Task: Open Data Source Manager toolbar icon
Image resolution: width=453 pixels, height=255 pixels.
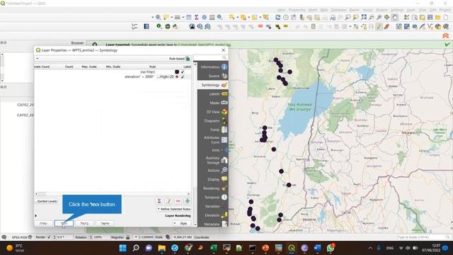Action: point(446,27)
